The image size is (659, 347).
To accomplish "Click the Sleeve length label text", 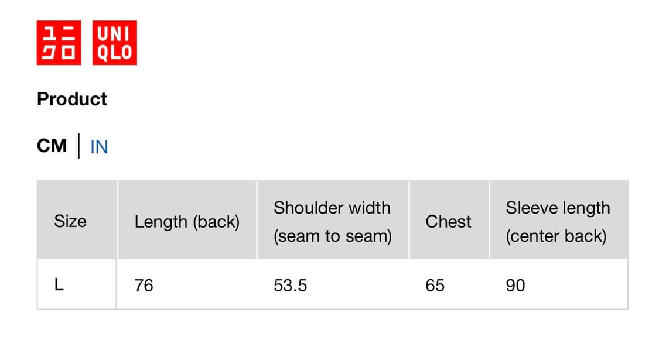I will pyautogui.click(x=558, y=208).
